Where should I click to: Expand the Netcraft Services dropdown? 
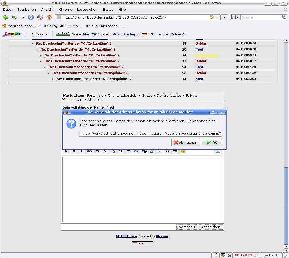[40, 34]
